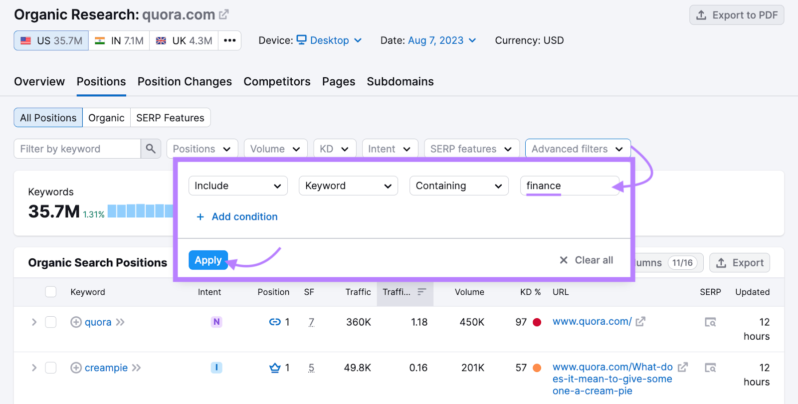Toggle the select-all keywords checkbox
The width and height of the screenshot is (798, 404).
pos(51,292)
